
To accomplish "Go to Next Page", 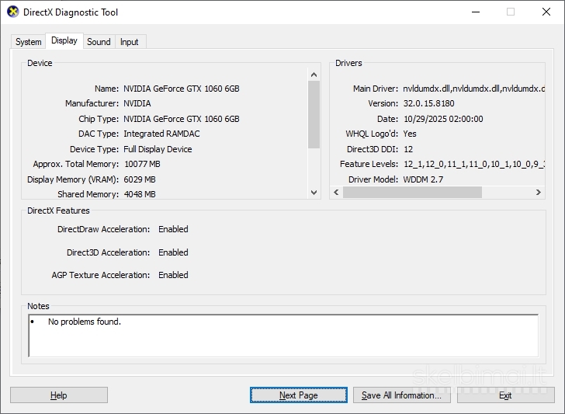I will (x=299, y=395).
